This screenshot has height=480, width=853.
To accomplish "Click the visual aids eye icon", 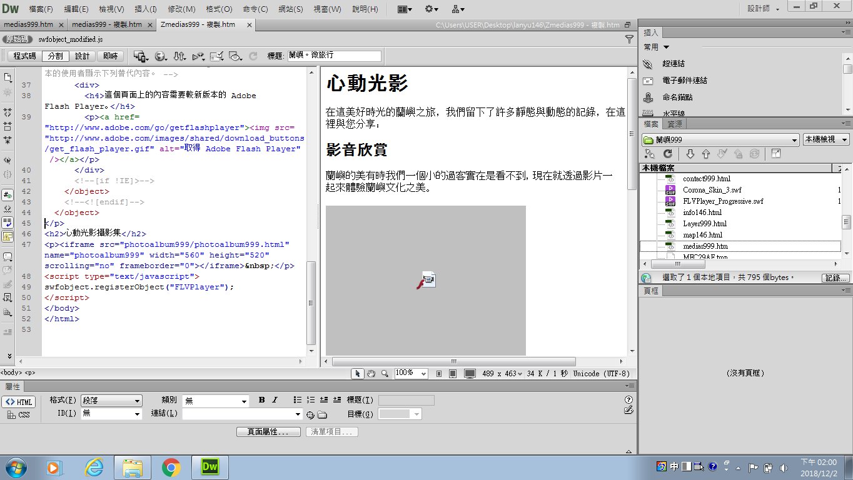I will [235, 56].
